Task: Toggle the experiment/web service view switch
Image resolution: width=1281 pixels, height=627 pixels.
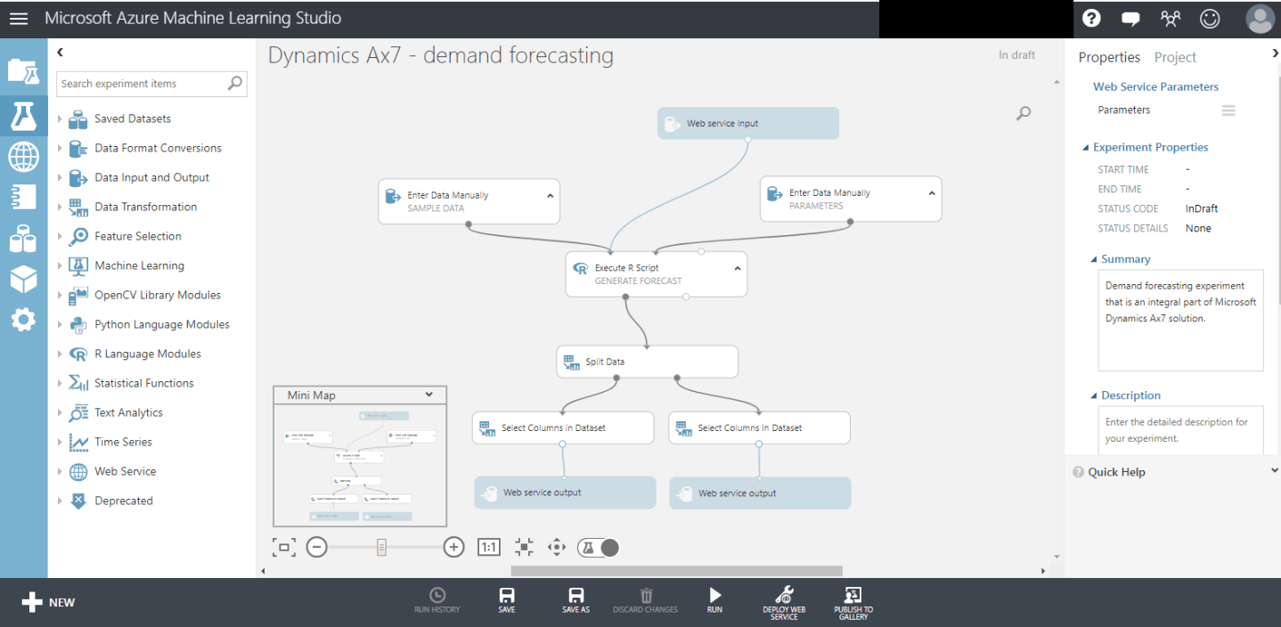Action: (598, 547)
